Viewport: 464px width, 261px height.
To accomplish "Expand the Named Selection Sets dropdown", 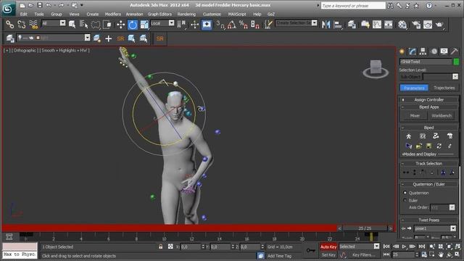I will pyautogui.click(x=314, y=22).
